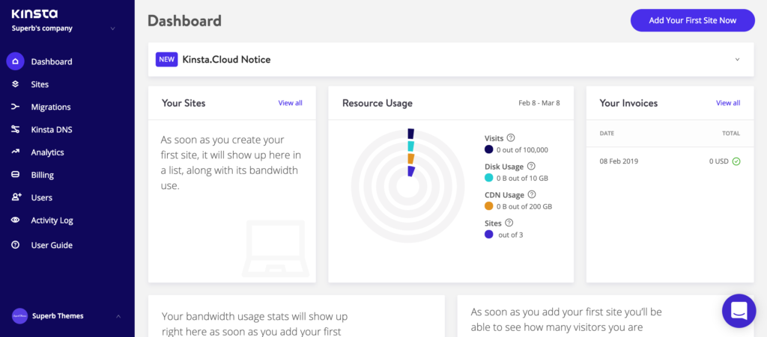The width and height of the screenshot is (767, 337).
Task: Click the purple Sites color dot
Action: (488, 235)
